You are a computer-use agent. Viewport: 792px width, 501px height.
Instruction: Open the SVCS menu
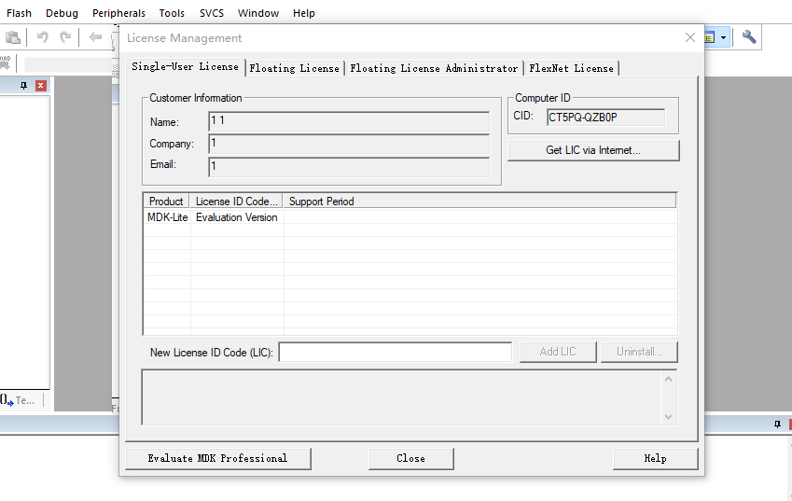[x=212, y=13]
